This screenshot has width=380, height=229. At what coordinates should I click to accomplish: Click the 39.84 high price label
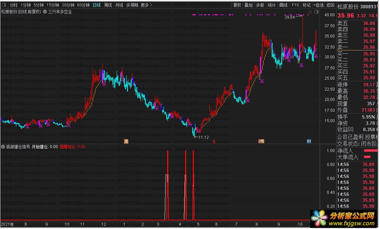click(289, 17)
